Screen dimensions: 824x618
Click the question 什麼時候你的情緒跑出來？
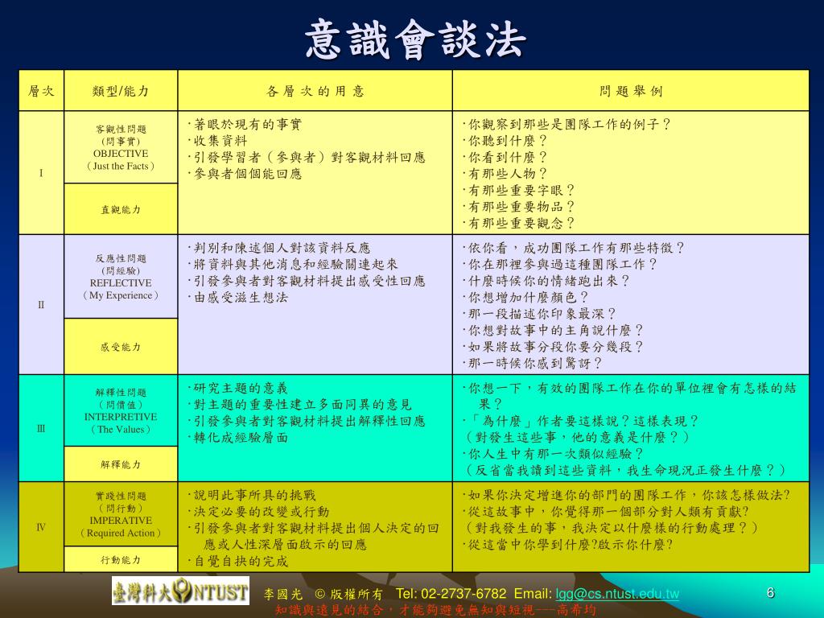coord(546,281)
